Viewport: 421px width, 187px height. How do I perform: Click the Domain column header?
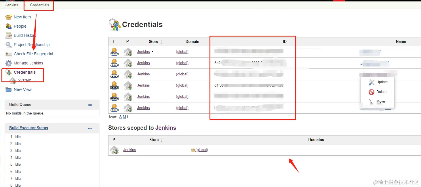(192, 42)
